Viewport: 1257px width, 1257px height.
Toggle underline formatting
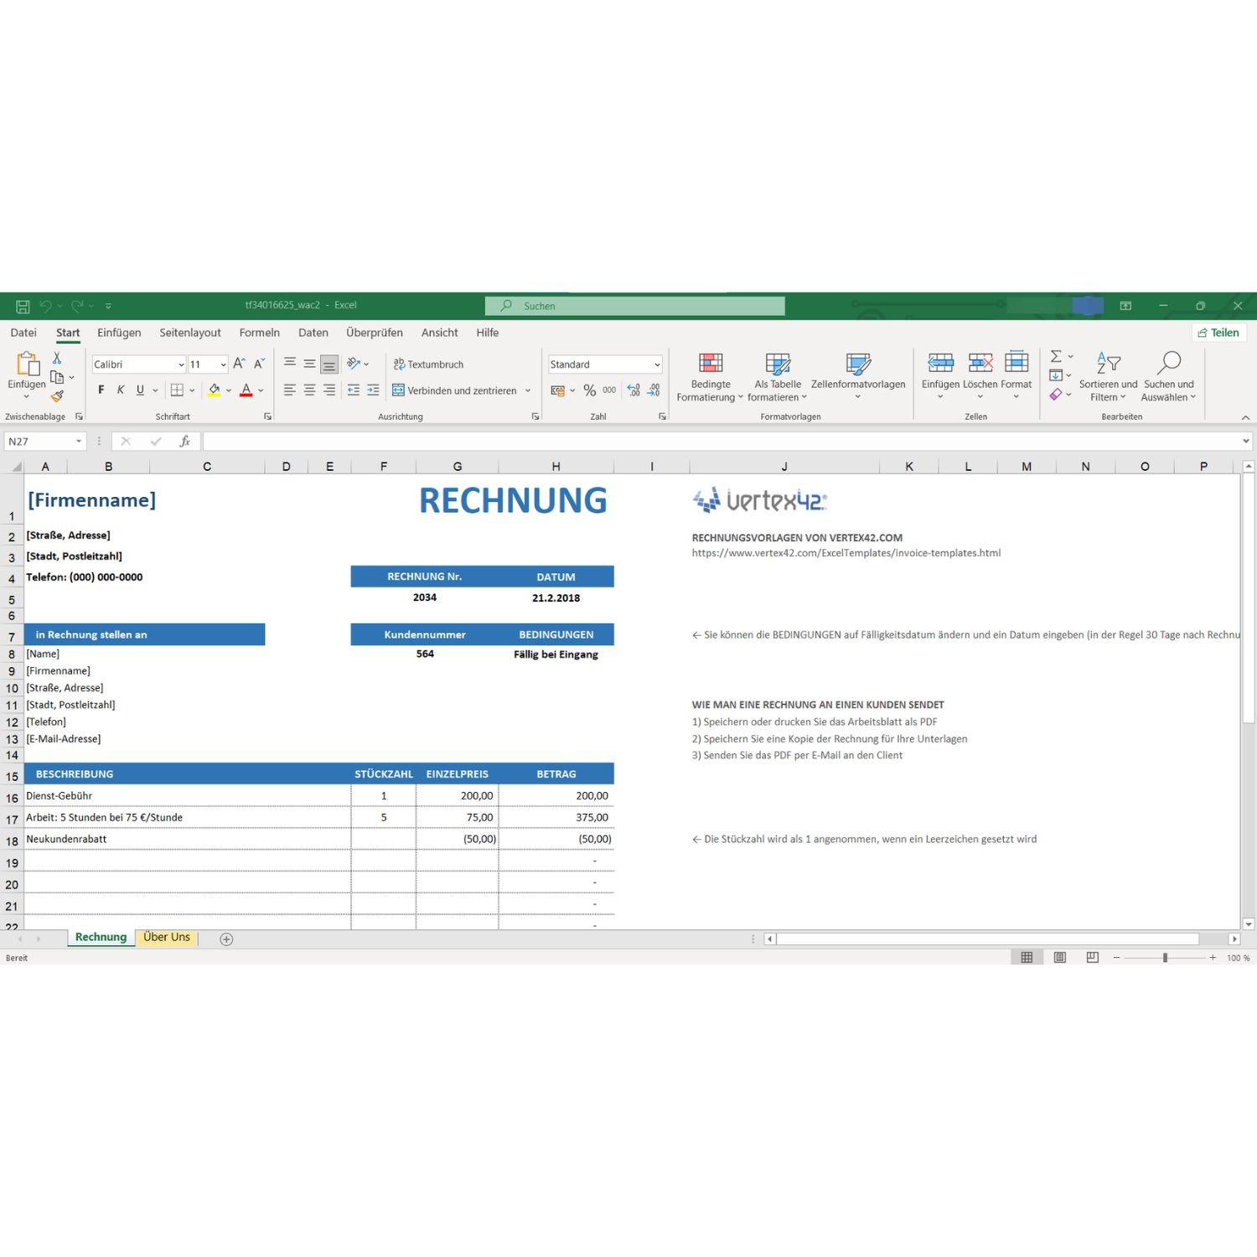[139, 390]
